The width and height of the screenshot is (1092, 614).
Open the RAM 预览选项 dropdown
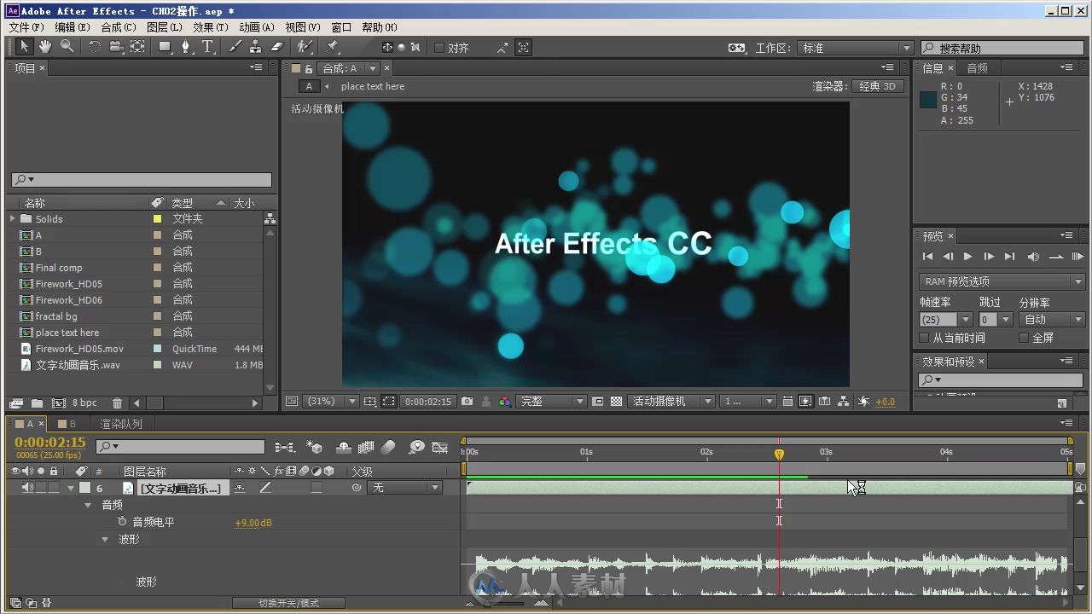[1002, 281]
